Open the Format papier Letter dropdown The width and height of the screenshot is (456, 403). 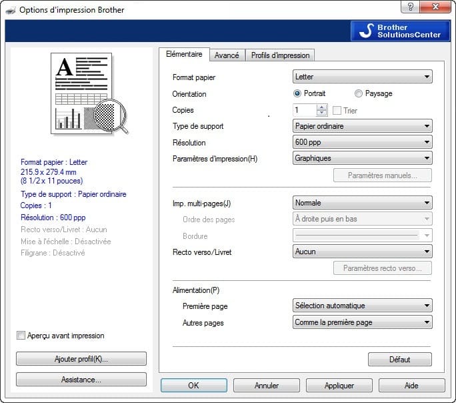363,77
